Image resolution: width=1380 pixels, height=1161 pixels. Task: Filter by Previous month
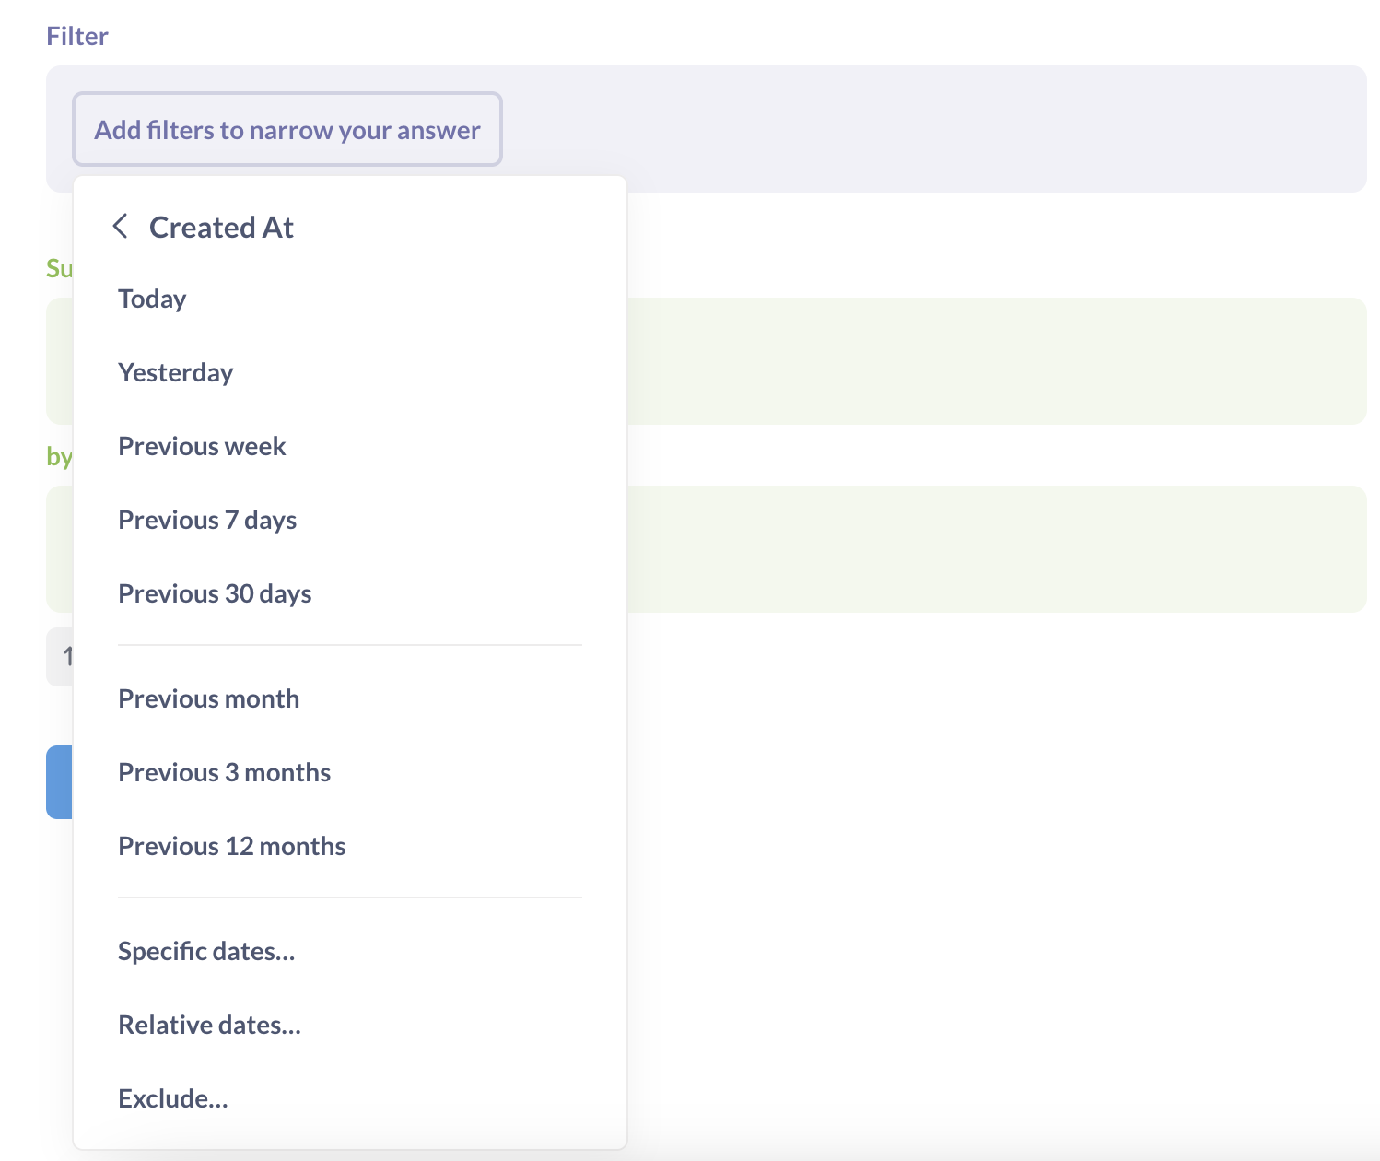[208, 699]
